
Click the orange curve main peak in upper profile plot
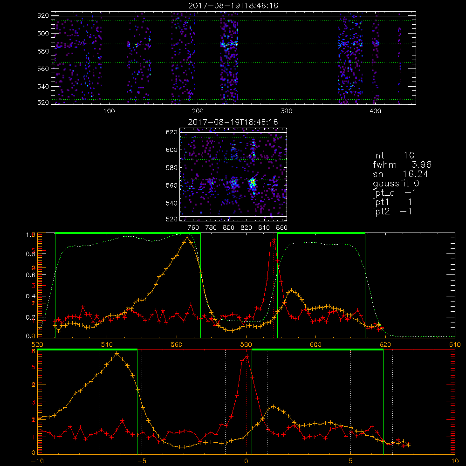coord(187,237)
